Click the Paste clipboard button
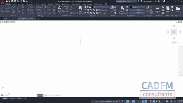The width and height of the screenshot is (183, 103). point(168,9)
